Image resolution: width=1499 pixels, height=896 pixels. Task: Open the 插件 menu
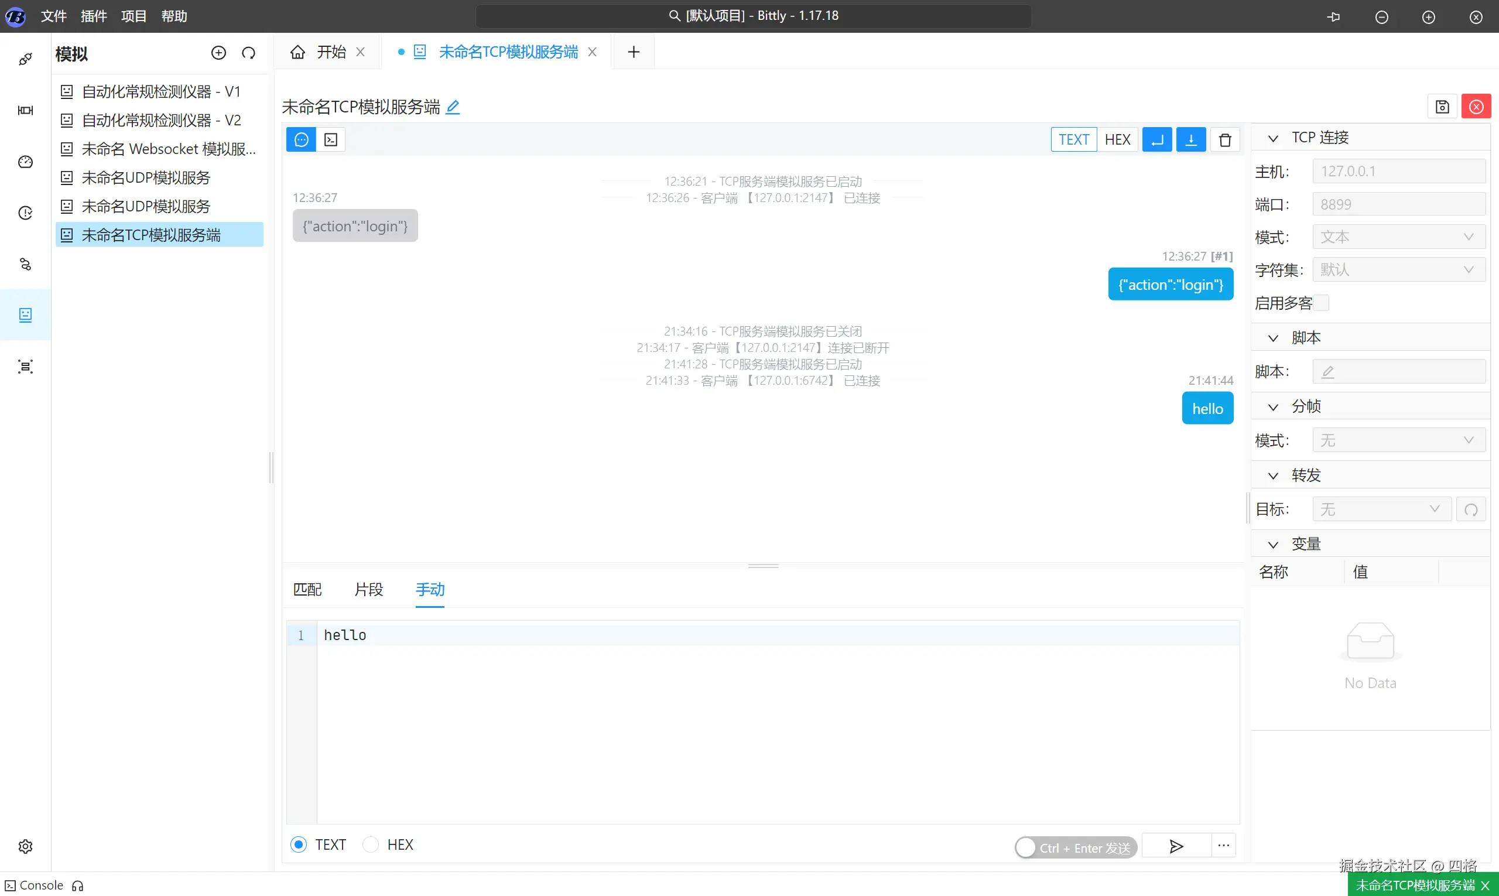tap(94, 16)
